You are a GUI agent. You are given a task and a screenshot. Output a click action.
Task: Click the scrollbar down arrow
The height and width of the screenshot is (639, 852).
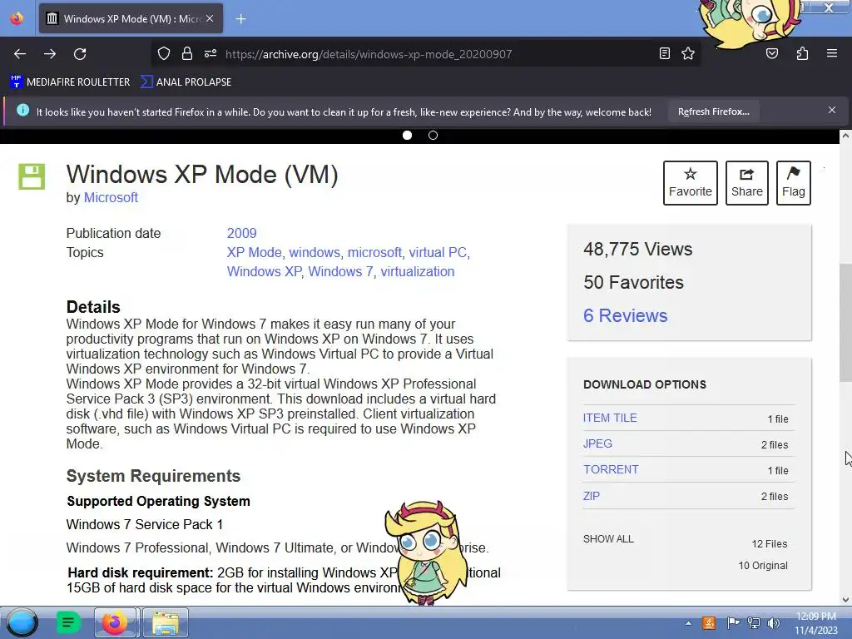(845, 599)
